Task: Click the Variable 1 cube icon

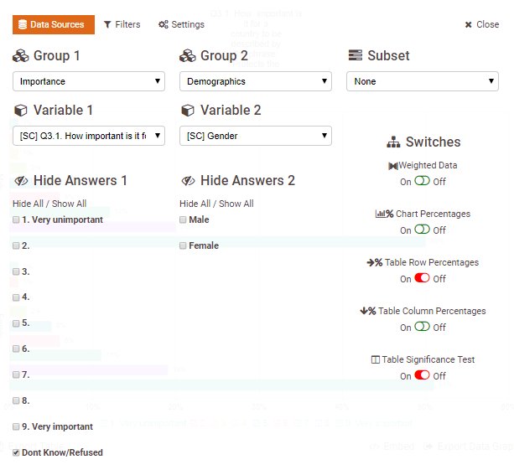Action: click(x=21, y=111)
